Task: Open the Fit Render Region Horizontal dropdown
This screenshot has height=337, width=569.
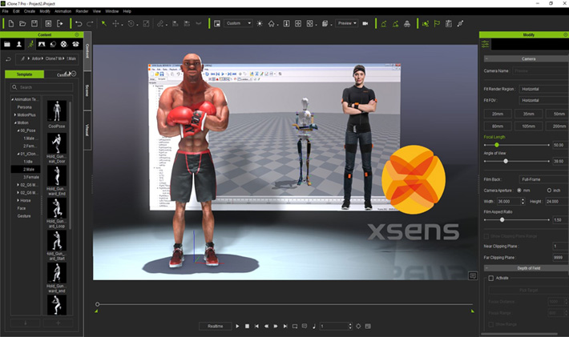Action: 543,89
